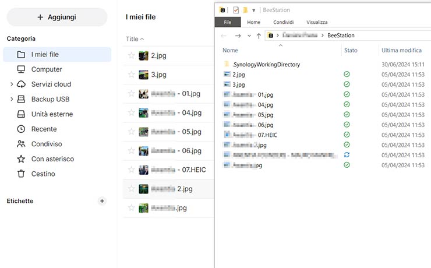The image size is (431, 268).
Task: Toggle star on 3.jpg
Action: coord(131,75)
